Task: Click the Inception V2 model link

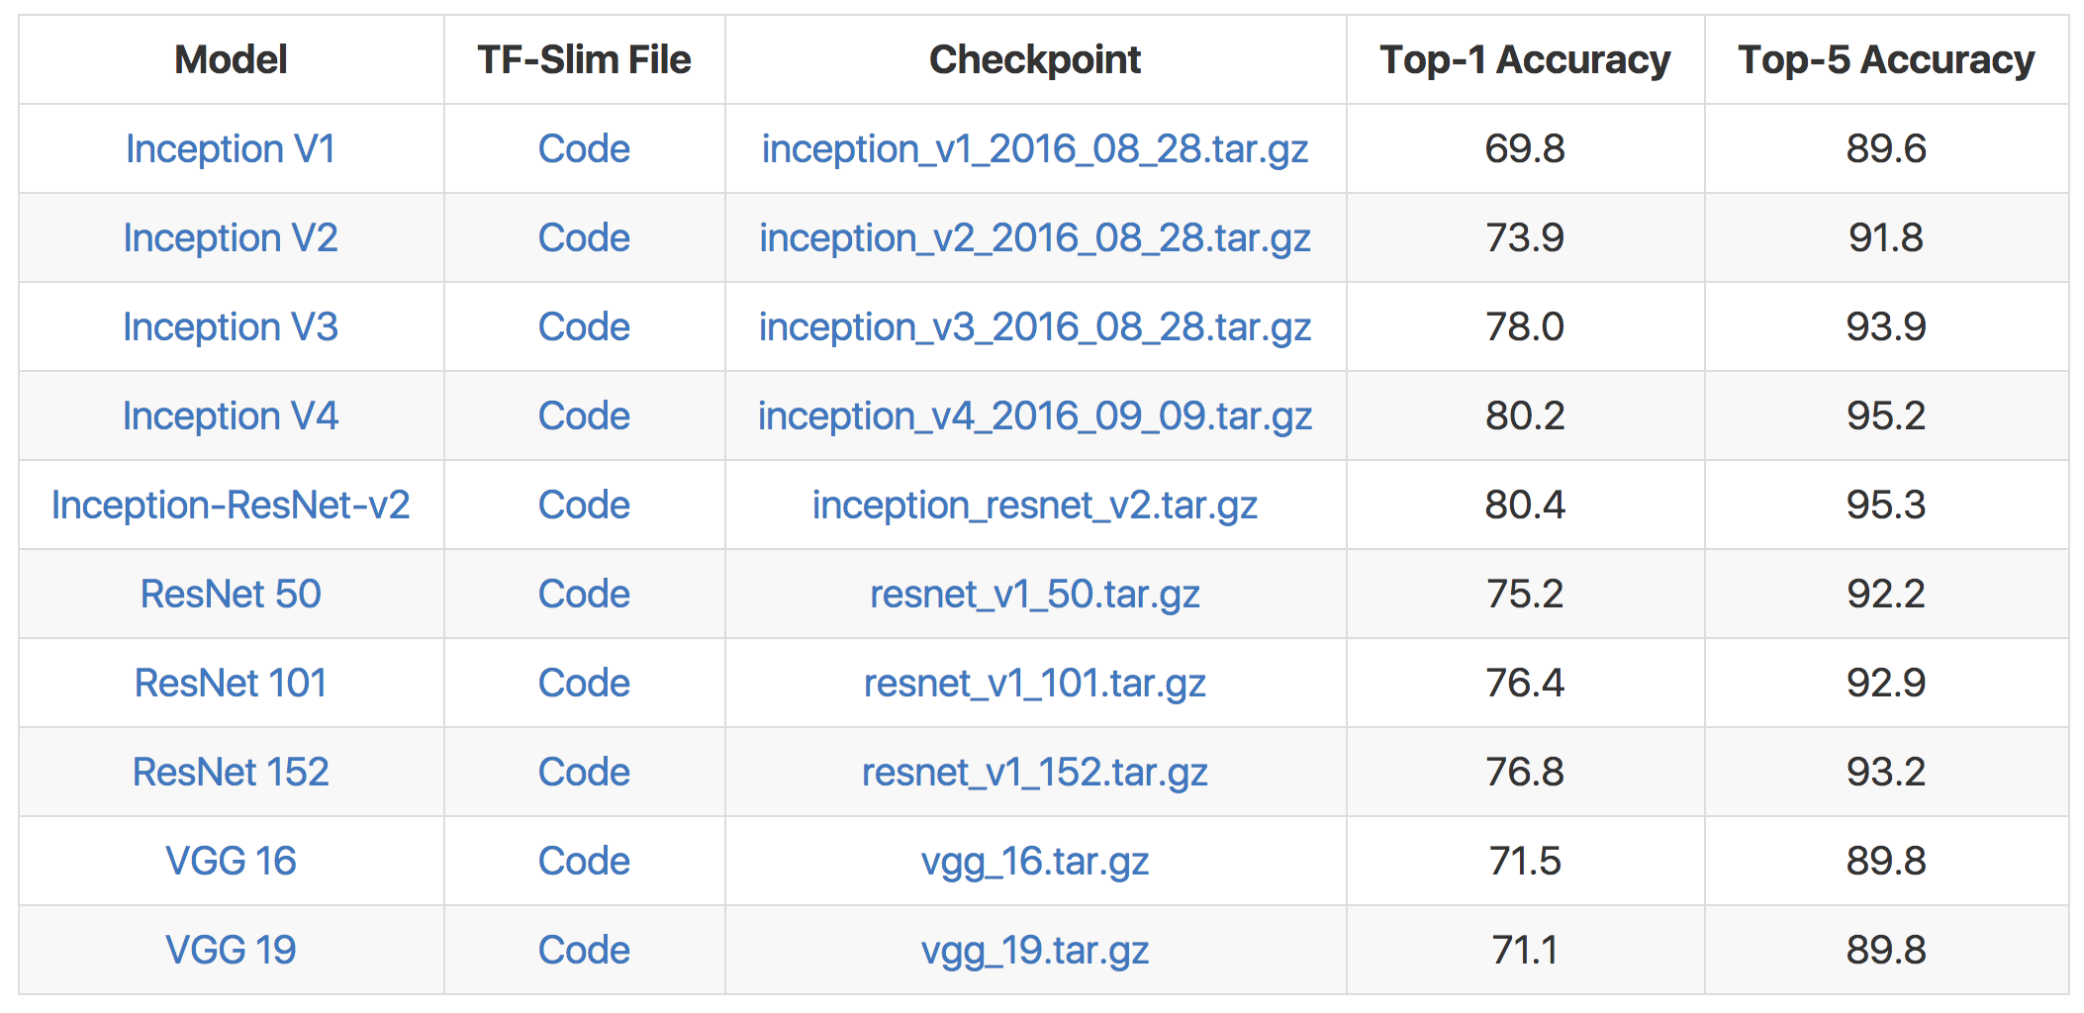Action: pyautogui.click(x=231, y=238)
